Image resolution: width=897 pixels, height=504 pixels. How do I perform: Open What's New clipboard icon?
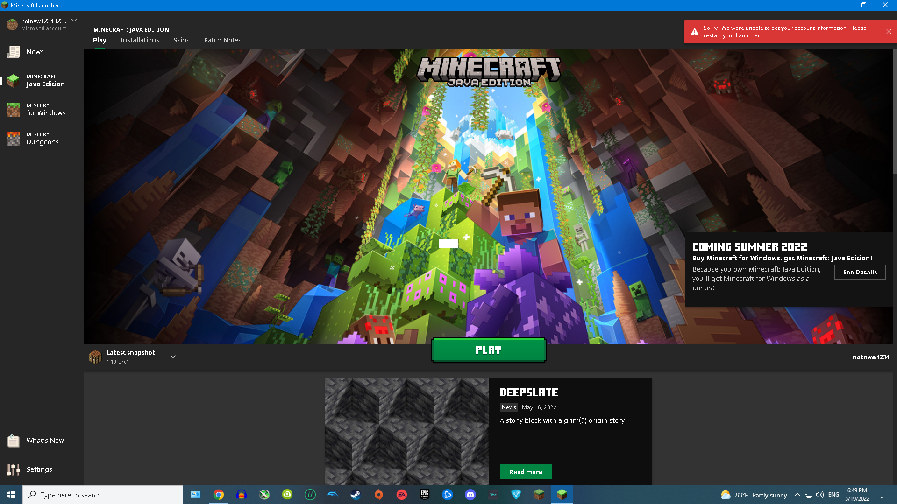click(14, 441)
